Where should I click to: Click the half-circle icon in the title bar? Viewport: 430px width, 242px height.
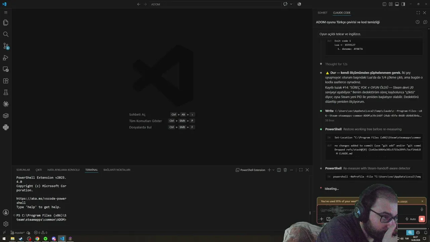click(299, 4)
